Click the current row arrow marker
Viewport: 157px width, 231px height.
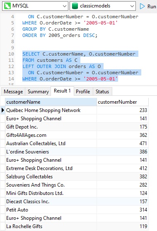tap(2, 110)
